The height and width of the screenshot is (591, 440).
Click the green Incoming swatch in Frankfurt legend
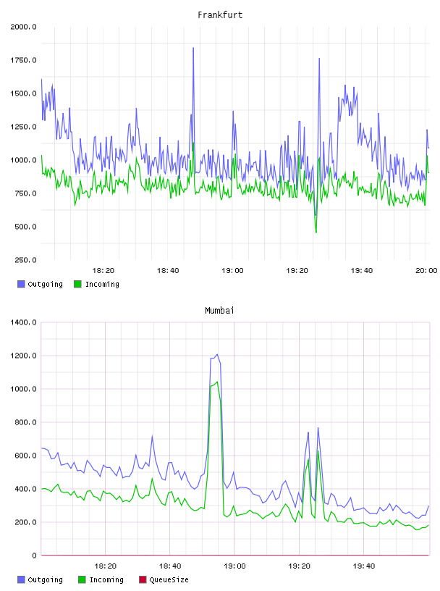coord(77,284)
